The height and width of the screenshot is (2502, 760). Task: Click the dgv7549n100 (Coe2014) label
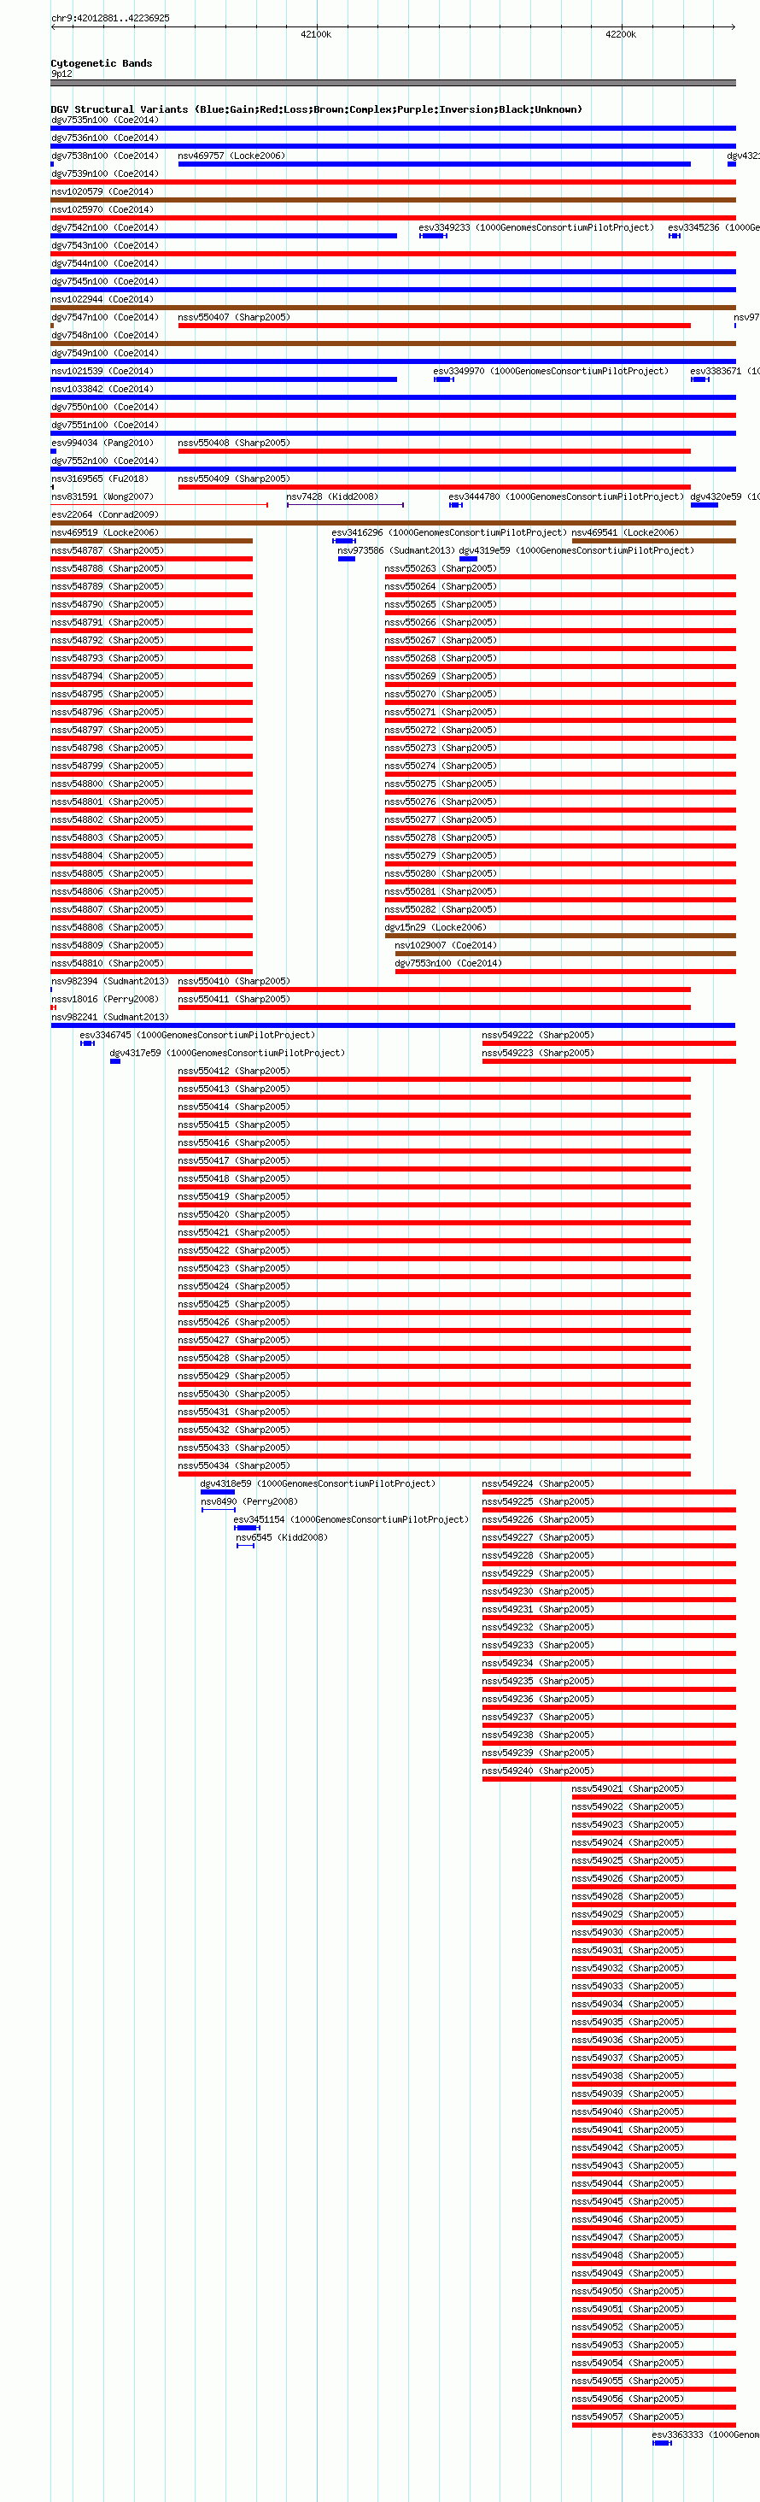click(105, 354)
